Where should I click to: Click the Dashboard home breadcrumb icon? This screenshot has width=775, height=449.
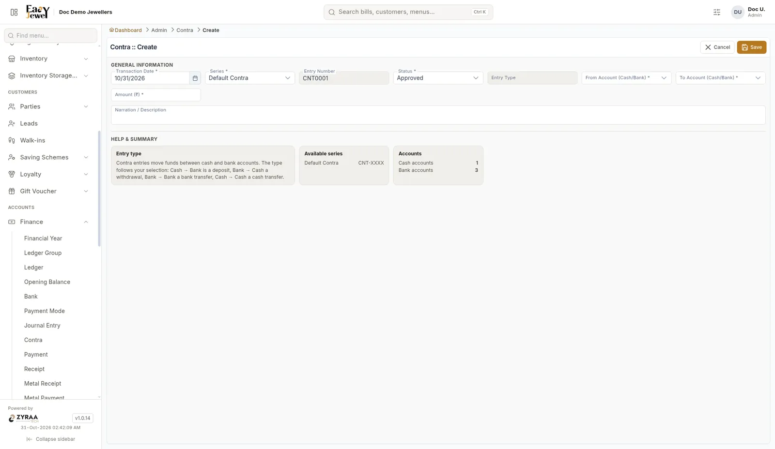[111, 30]
